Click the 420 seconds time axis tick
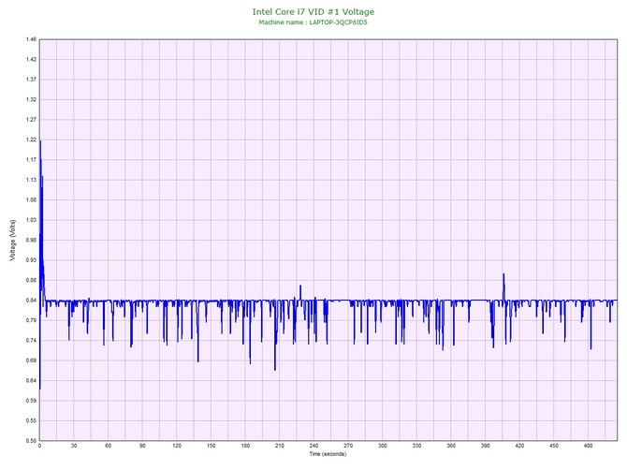The image size is (627, 470). (x=519, y=446)
